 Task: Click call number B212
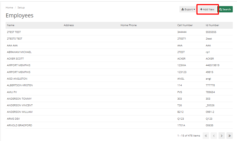click(x=180, y=112)
